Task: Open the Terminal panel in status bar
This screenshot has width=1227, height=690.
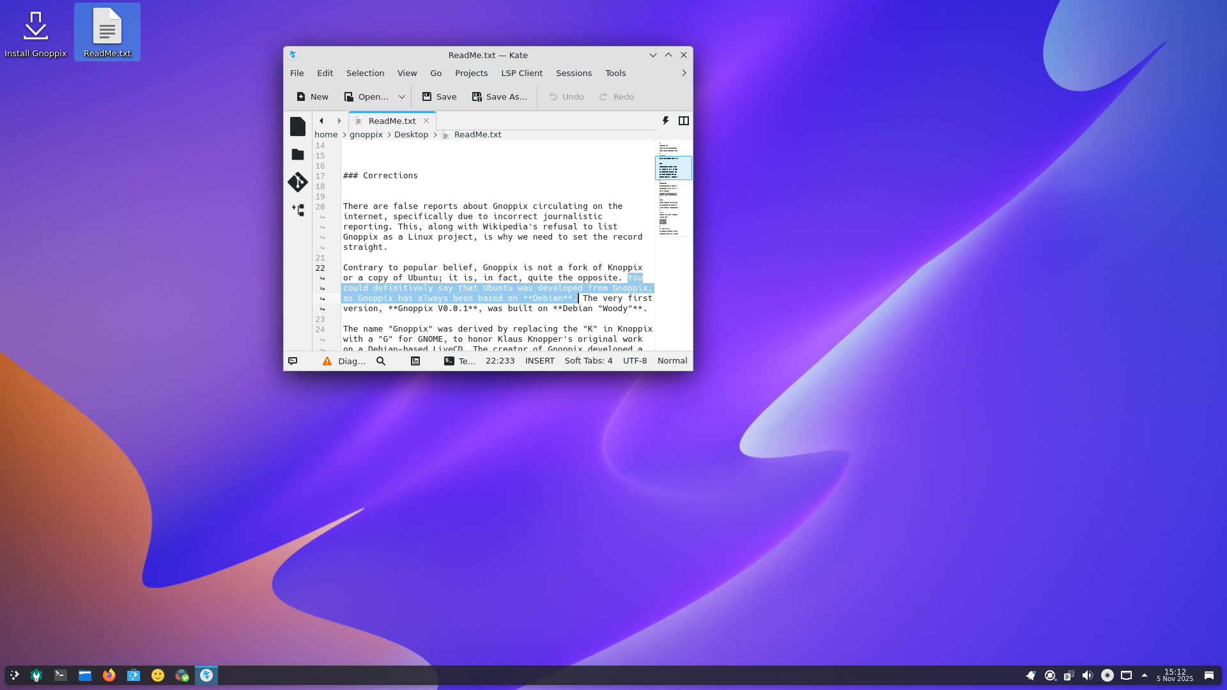Action: click(x=460, y=361)
